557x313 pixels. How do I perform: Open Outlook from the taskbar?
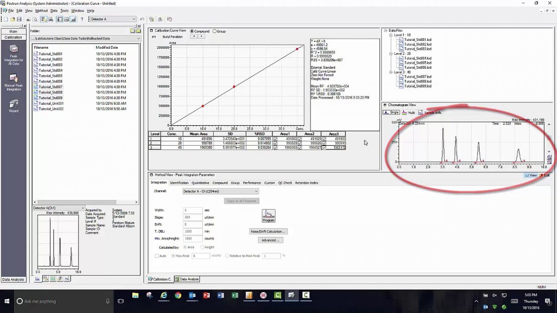tap(192, 295)
